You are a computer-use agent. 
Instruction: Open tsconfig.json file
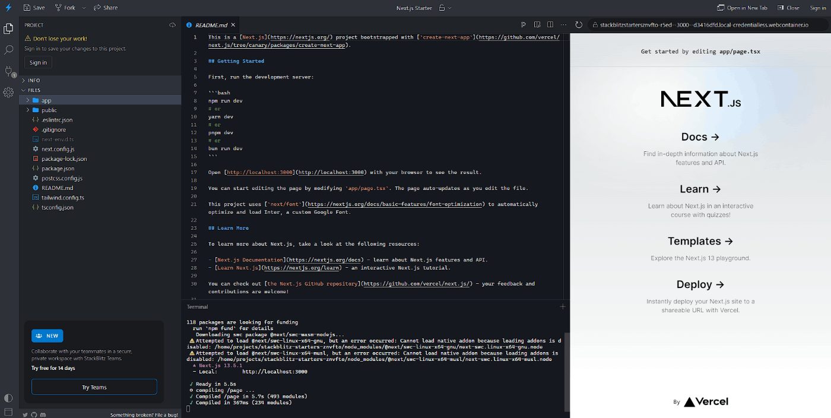tap(100, 207)
